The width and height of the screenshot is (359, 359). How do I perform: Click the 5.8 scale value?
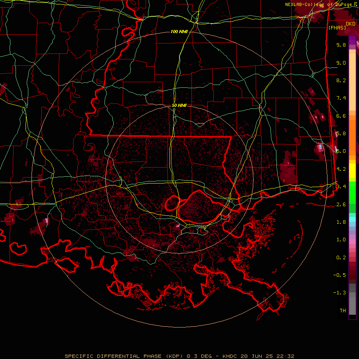click(x=341, y=134)
